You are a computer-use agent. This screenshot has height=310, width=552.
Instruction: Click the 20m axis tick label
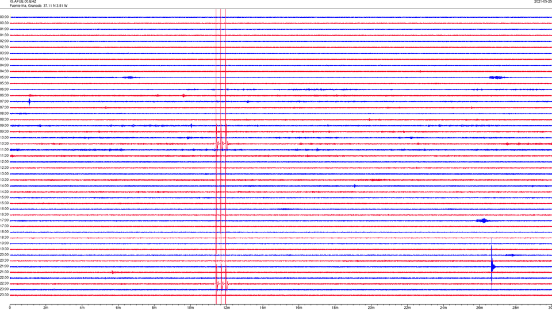371,308
